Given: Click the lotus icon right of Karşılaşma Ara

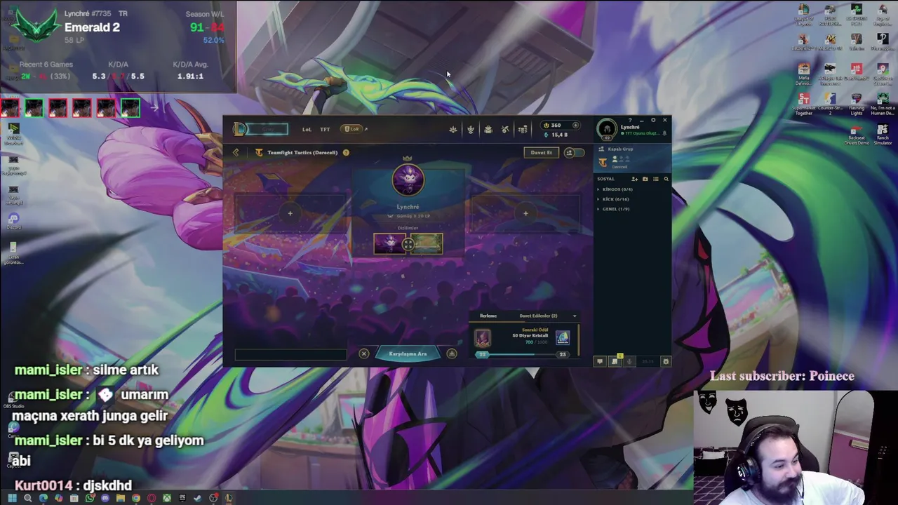Looking at the screenshot, I should [x=452, y=354].
